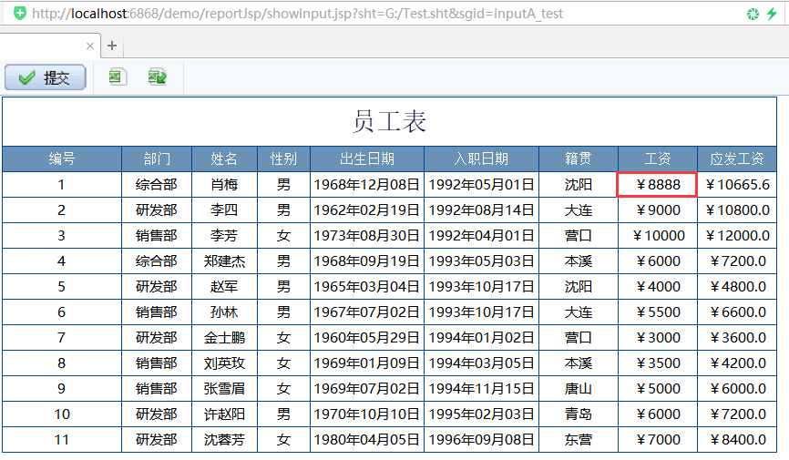The width and height of the screenshot is (789, 460).
Task: Select the name cell 张雪眉
Action: (224, 389)
